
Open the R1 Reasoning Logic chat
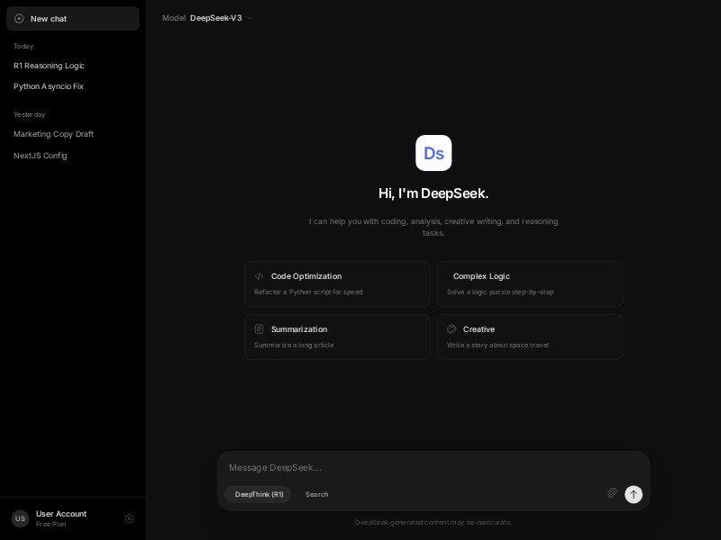pyautogui.click(x=49, y=66)
